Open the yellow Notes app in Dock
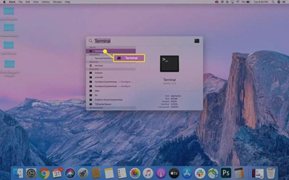The width and height of the screenshot is (289, 180). point(109,173)
